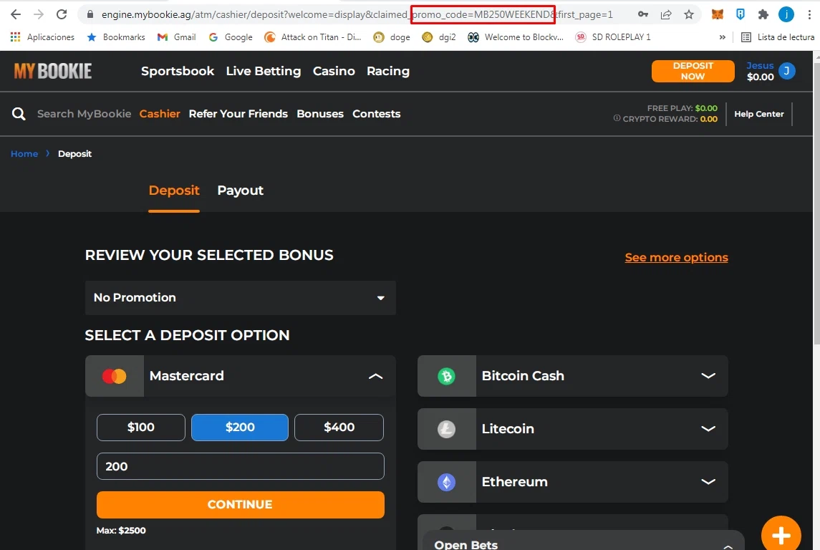
Task: Open the doge bookmark
Action: (392, 37)
